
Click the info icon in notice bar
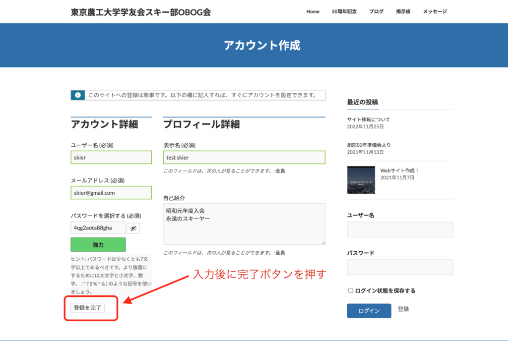coord(77,95)
